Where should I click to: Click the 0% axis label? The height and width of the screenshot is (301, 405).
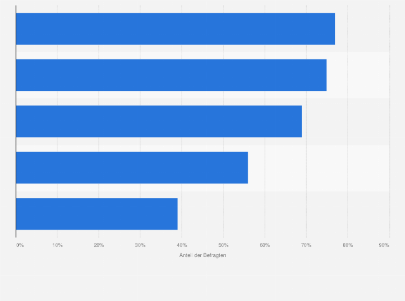[20, 245]
